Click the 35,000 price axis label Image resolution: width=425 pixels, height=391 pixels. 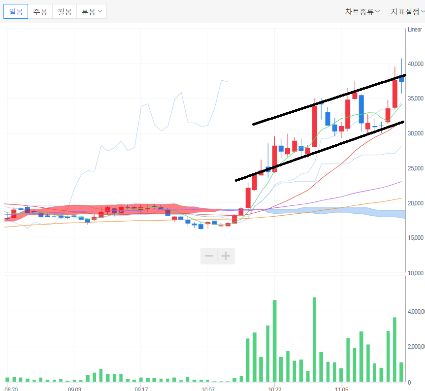tap(415, 98)
